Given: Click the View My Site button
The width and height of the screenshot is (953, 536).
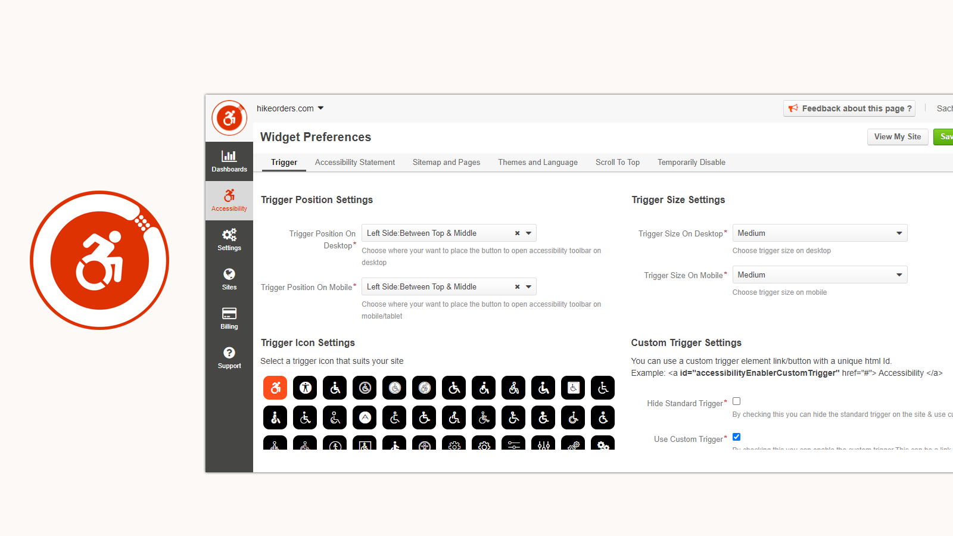Looking at the screenshot, I should 897,137.
